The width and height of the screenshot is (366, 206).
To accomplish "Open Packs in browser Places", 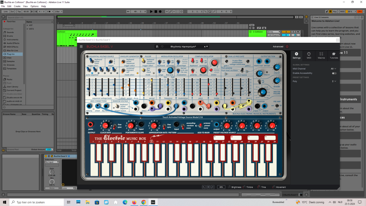I will (9, 79).
